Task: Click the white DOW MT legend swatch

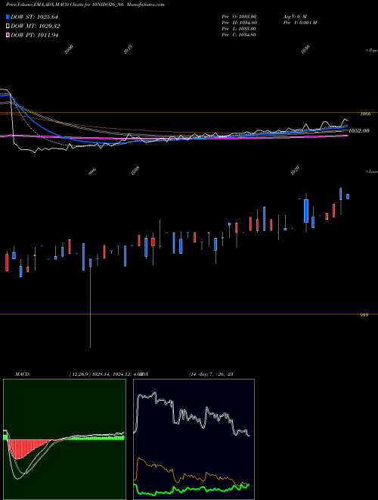Action: (8, 27)
